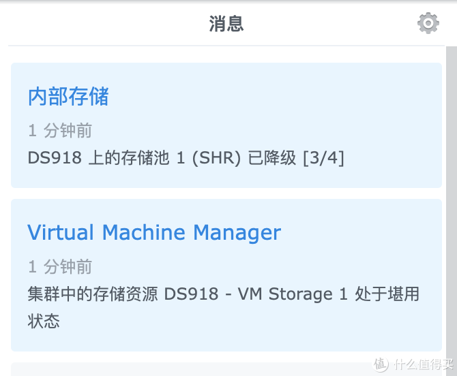457x376 pixels.
Task: Click empty space right of the 内部存储 title
Action: pyautogui.click(x=273, y=97)
